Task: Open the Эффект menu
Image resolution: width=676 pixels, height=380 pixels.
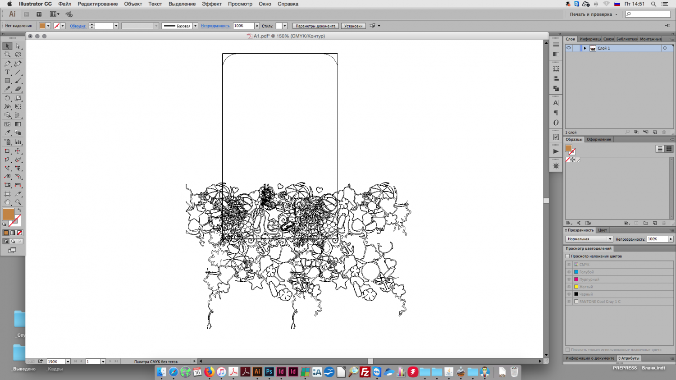Action: (211, 4)
